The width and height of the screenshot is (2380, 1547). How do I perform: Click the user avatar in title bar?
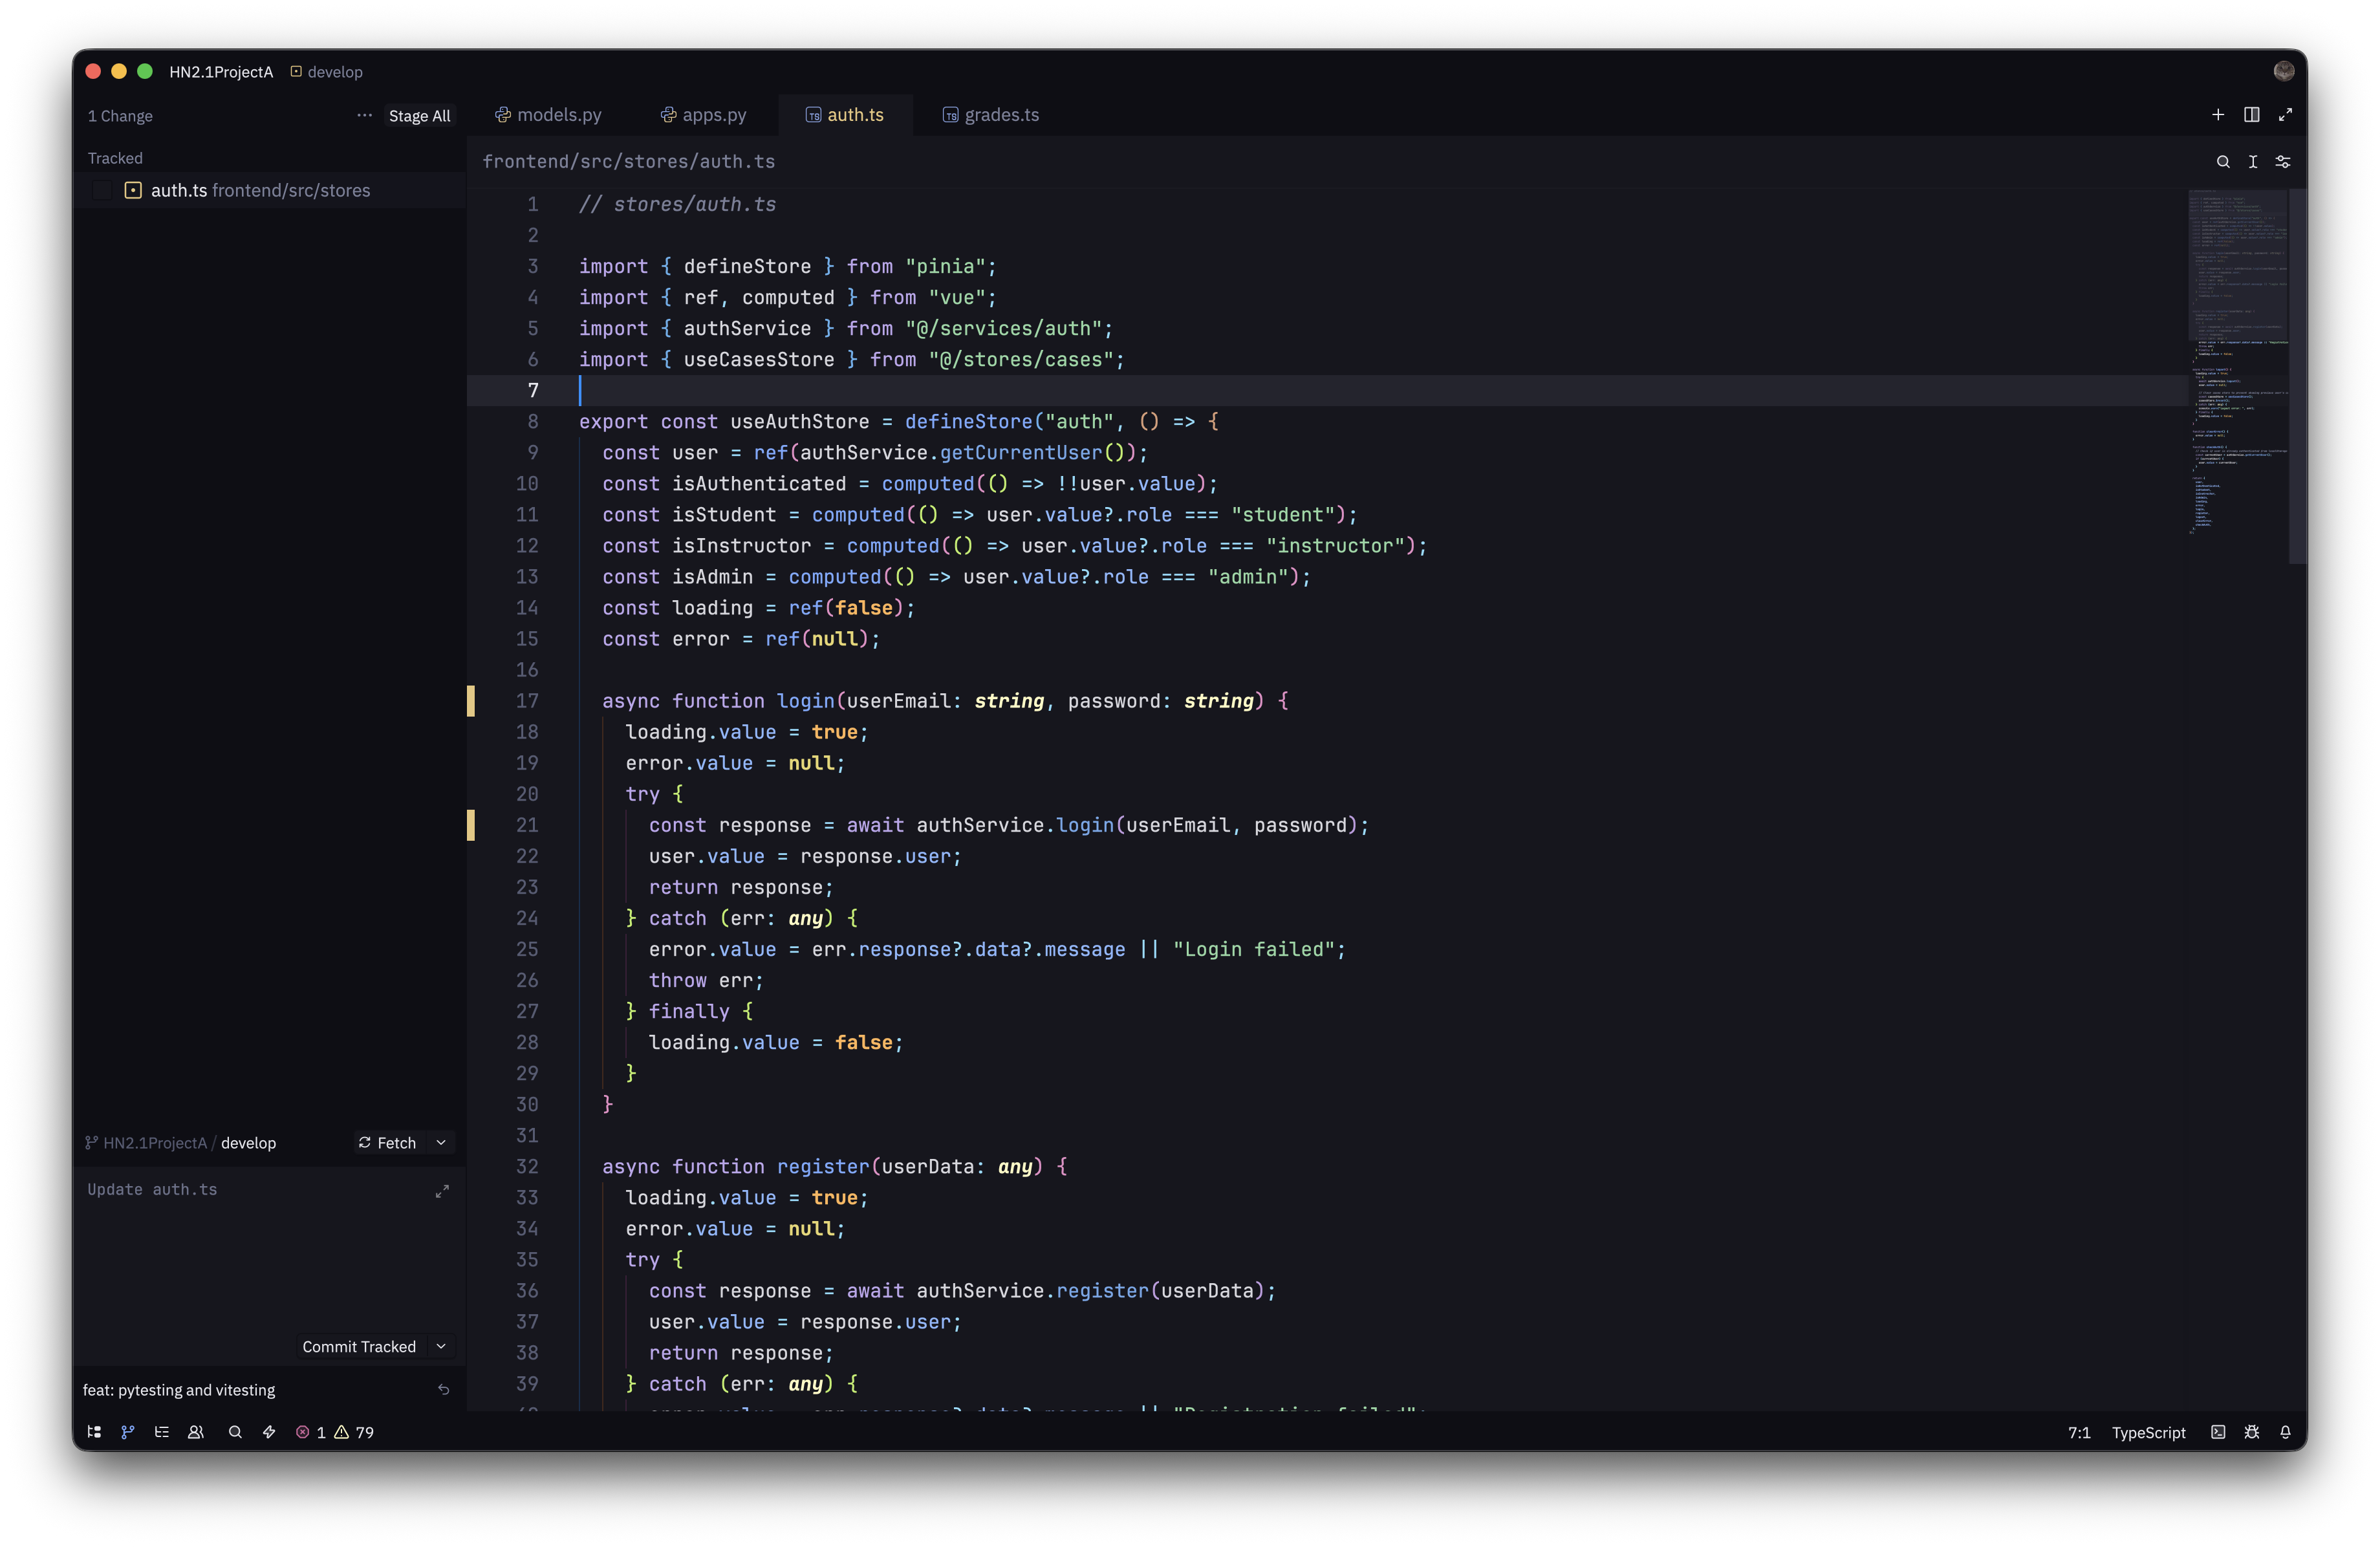coord(2284,71)
